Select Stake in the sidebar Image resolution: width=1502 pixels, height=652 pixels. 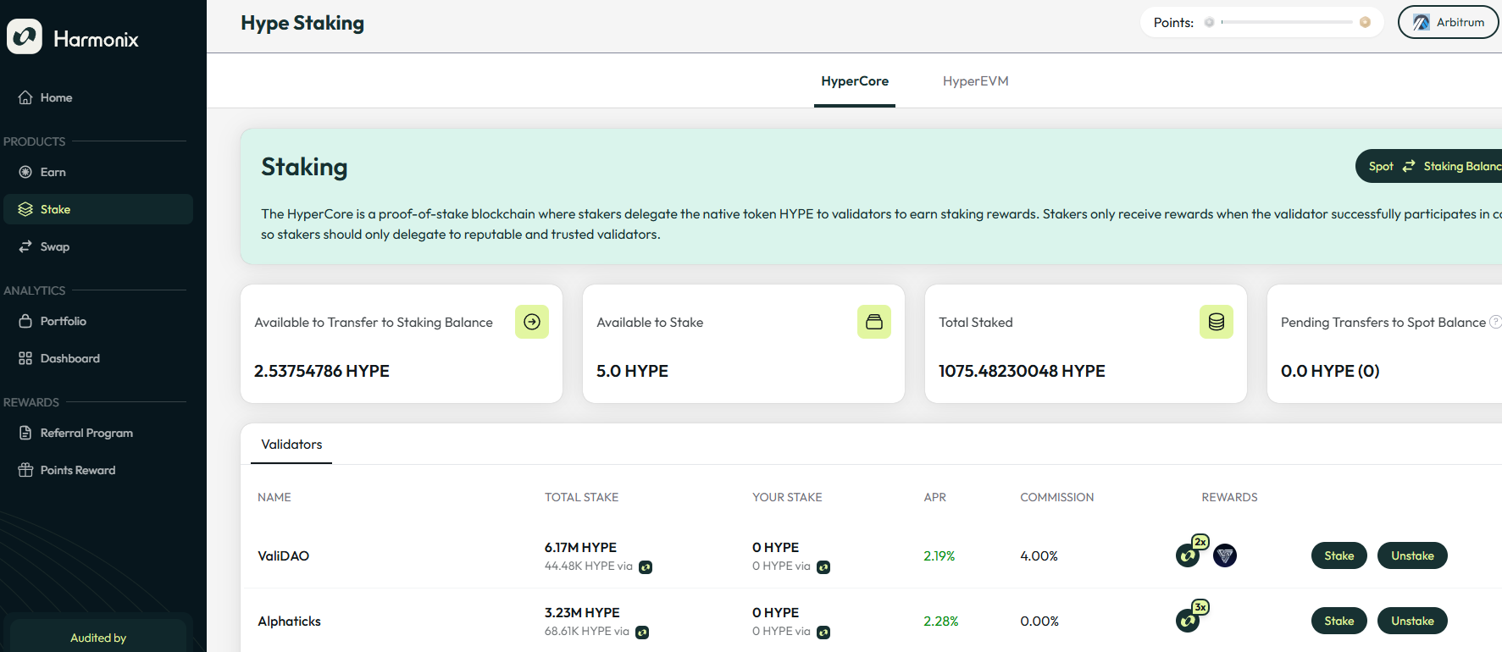tap(98, 209)
